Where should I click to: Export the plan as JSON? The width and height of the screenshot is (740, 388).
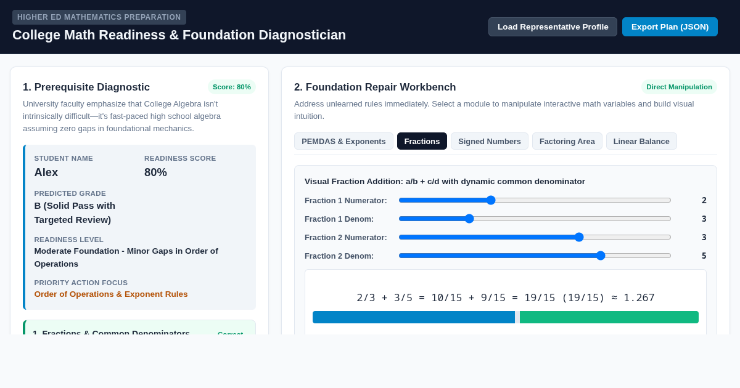coord(670,26)
